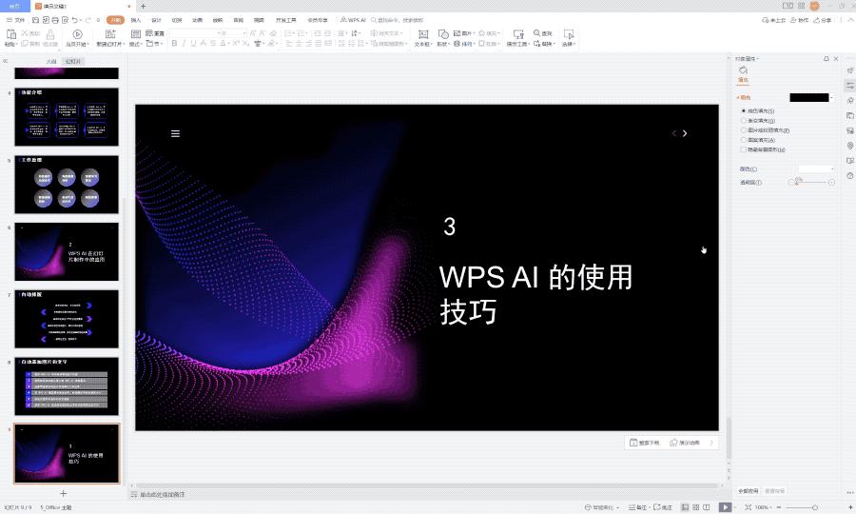Switch to the Insert ribbon tab

(x=136, y=20)
